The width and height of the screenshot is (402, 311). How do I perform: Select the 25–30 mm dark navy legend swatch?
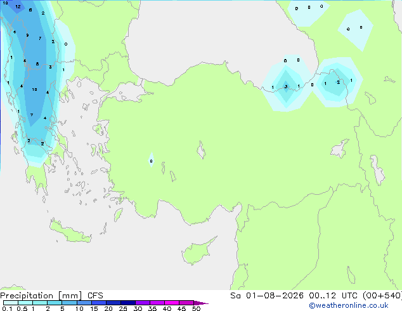tap(127, 303)
